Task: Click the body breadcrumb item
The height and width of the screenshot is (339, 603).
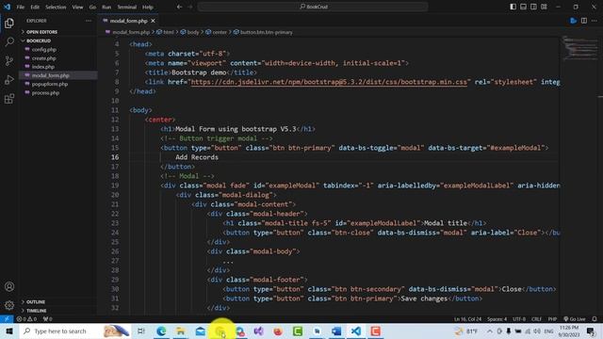Action: point(190,32)
